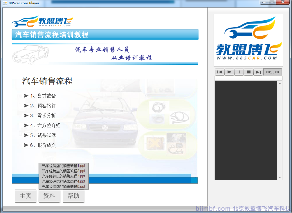
Task: Open 汽车经销店的销售流程1.ppt from the popup list
Action: point(64,166)
